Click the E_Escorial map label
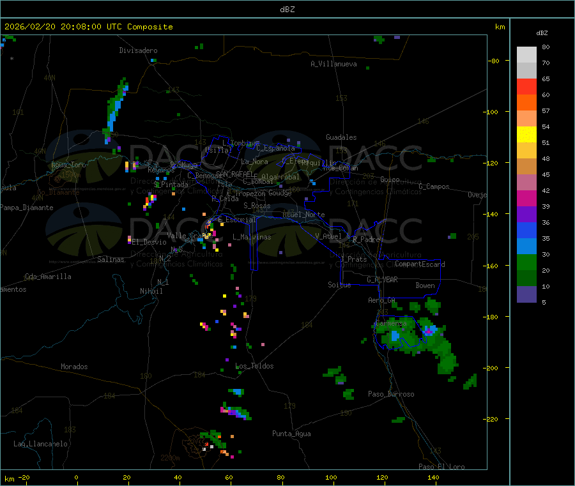 pos(237,220)
